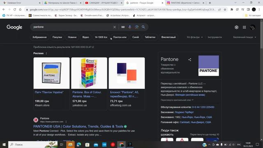This screenshot has width=263, height=148.
Task: Select the Фиолетовый filter chip
Action: point(168,37)
